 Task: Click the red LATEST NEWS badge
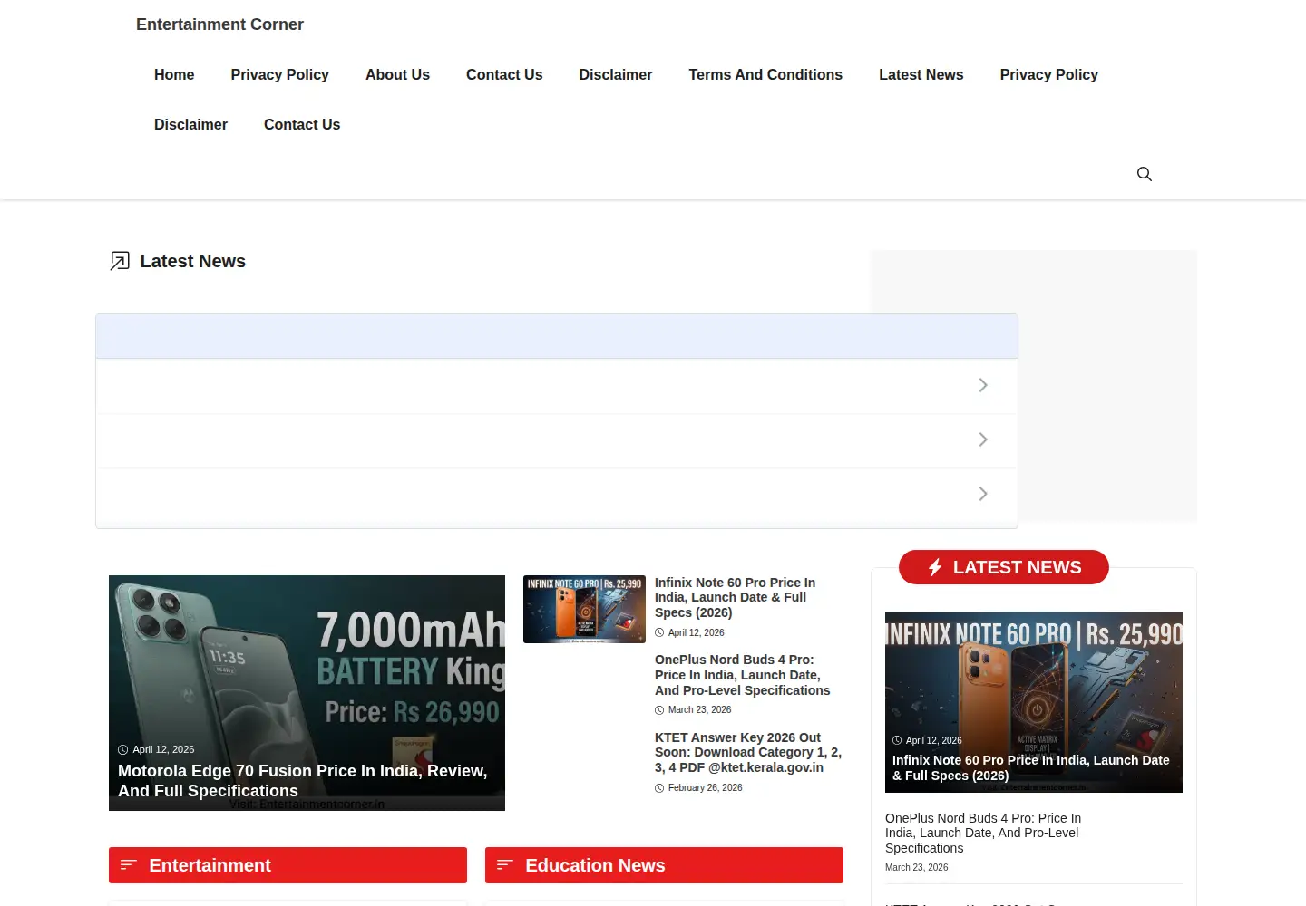tap(1004, 567)
